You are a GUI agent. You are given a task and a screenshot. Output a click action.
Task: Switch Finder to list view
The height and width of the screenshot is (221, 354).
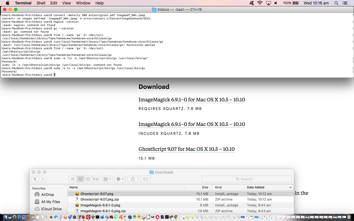(80, 179)
